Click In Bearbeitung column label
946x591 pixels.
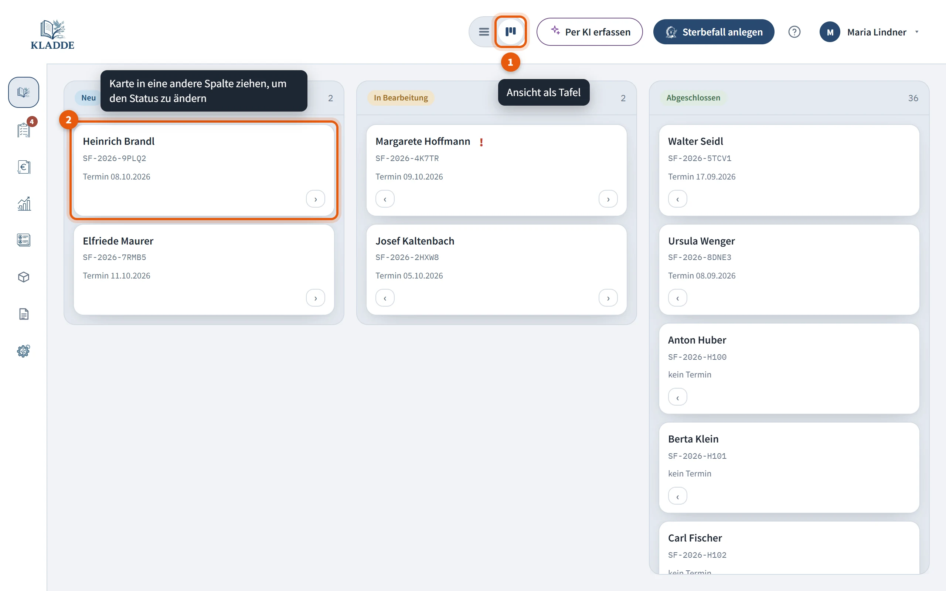401,98
